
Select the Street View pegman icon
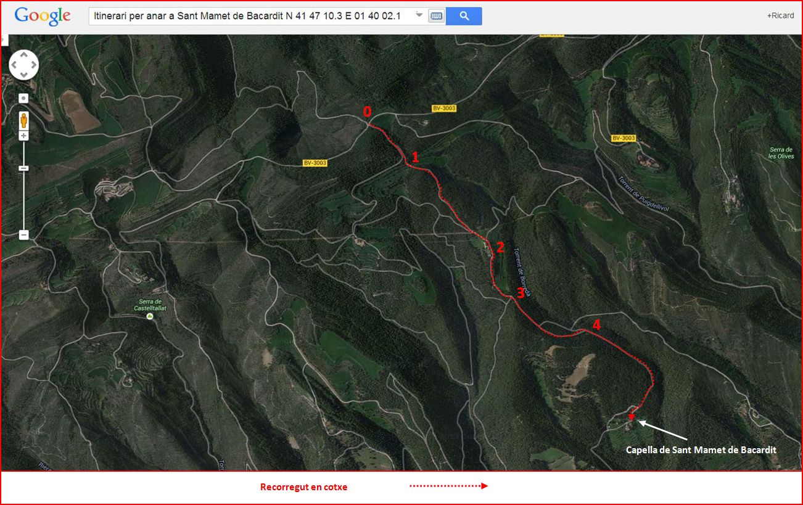[23, 118]
